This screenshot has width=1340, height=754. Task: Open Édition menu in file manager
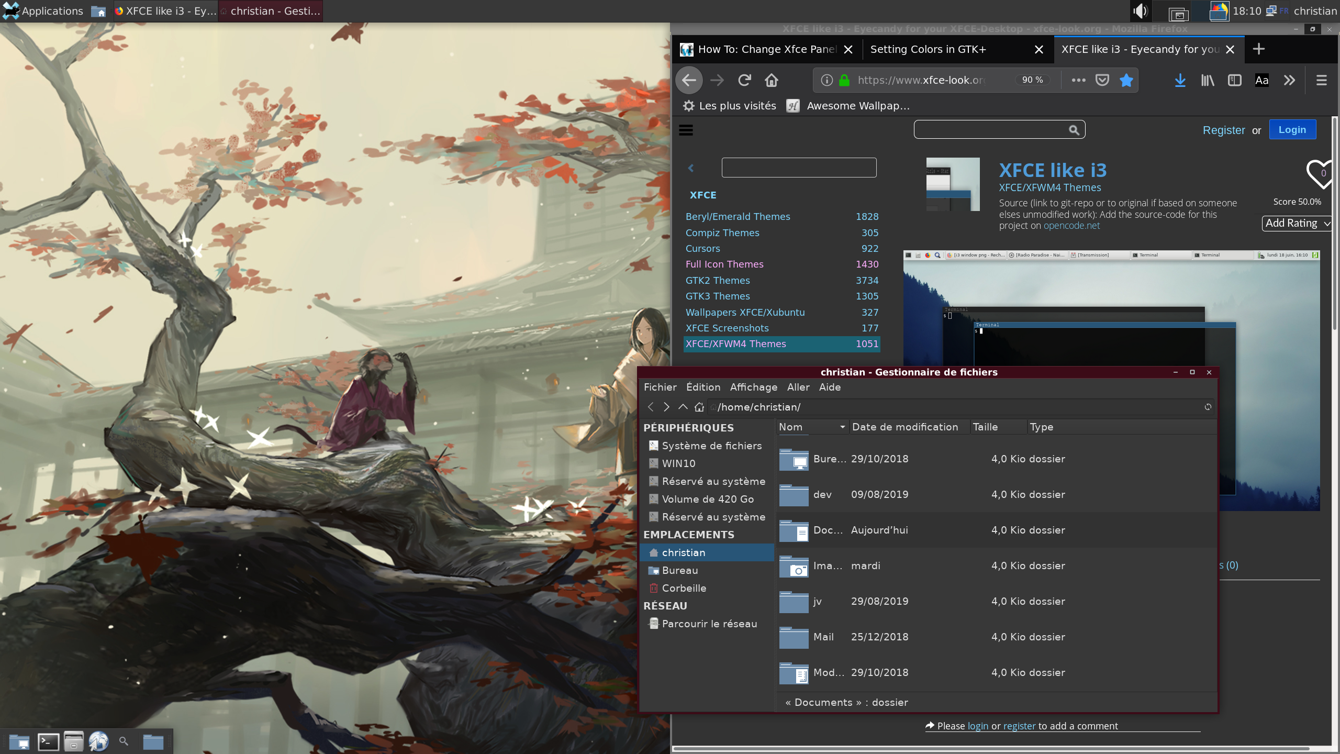[x=703, y=387]
